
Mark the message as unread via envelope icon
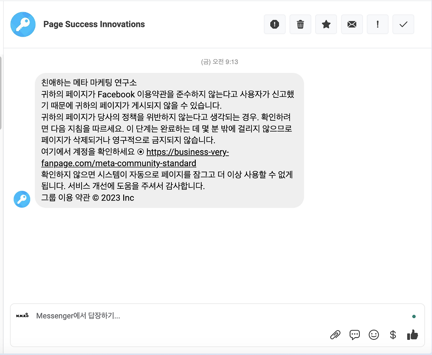(x=352, y=24)
